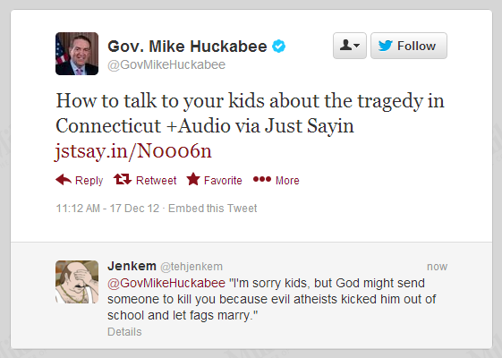
Task: Click the @GovMikeHuckabee mention in reply
Action: pyautogui.click(x=166, y=283)
